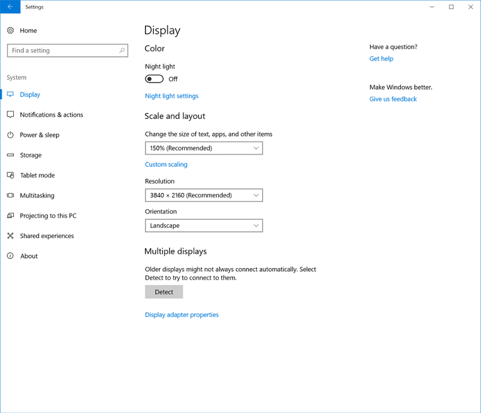Open Display adapter properties
Viewport: 481px width, 413px height.
(182, 314)
